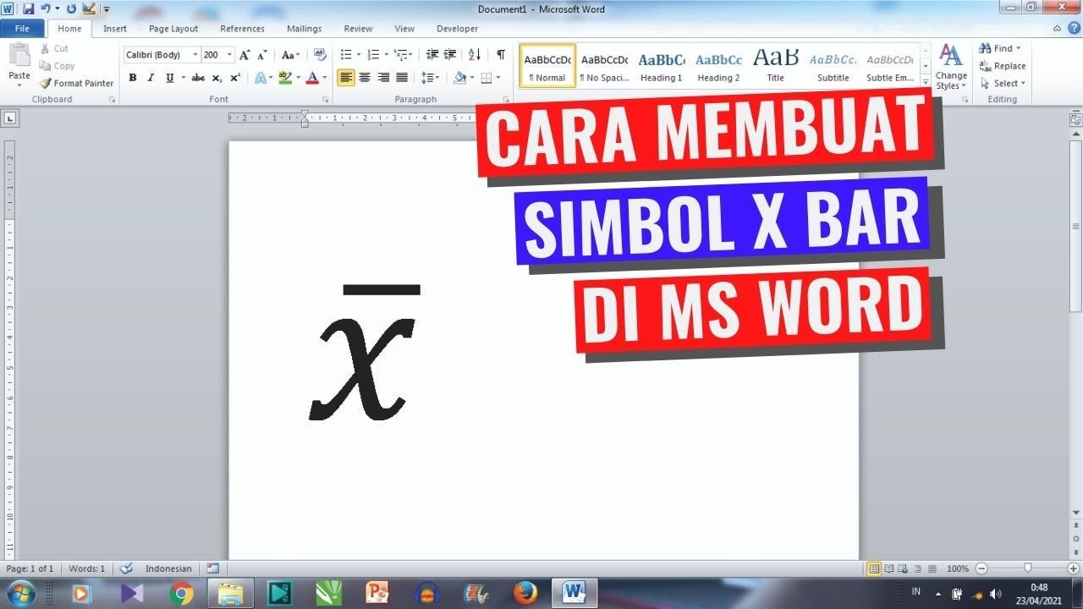Open PowerPoint from taskbar
This screenshot has width=1083, height=609.
(377, 593)
